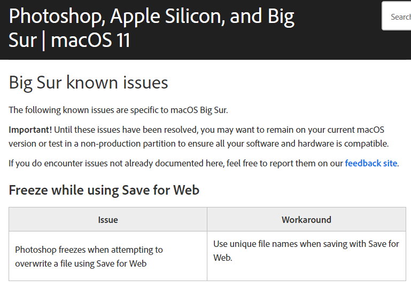Click the "Big Sur known issues" heading

pos(88,83)
